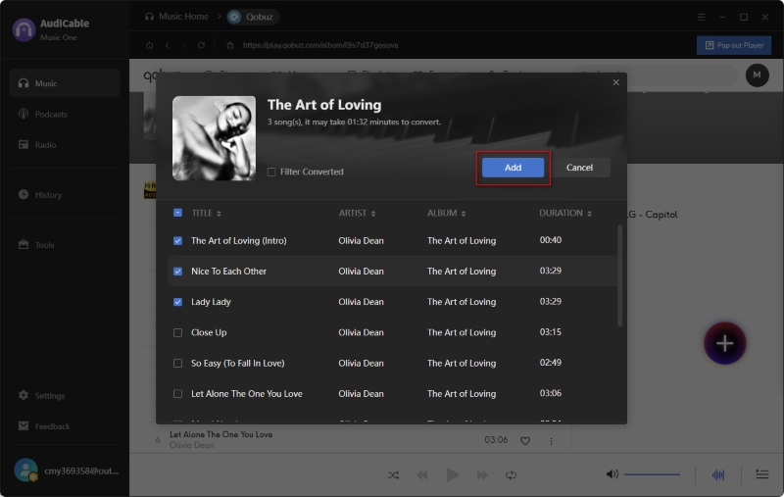
Task: Skip to next track
Action: [x=482, y=475]
